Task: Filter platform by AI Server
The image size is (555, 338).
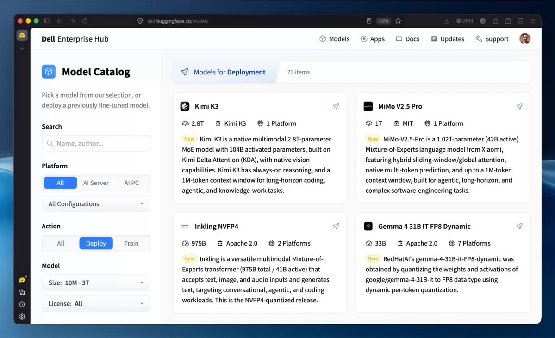Action: tap(96, 183)
